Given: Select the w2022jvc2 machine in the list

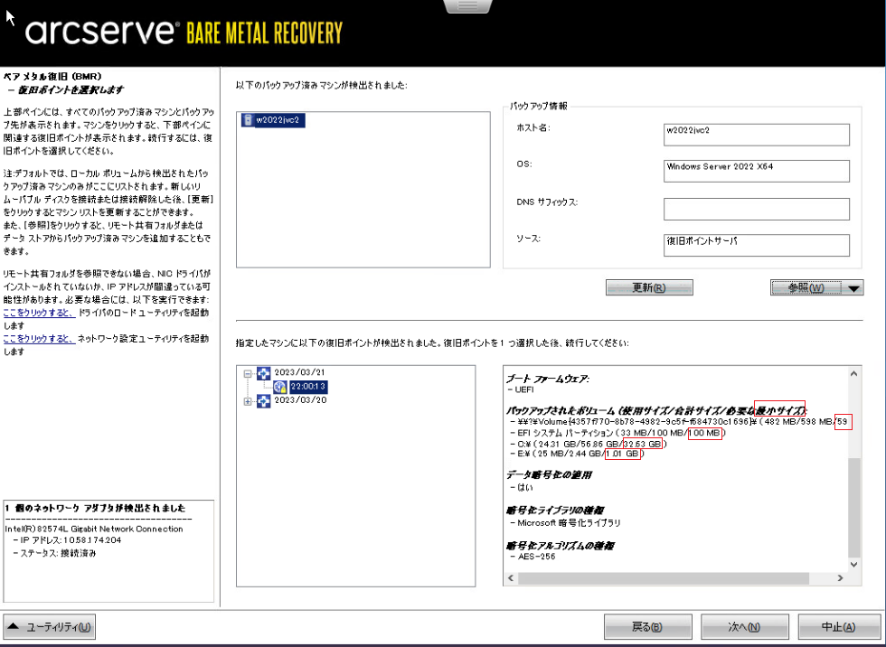Looking at the screenshot, I should click(273, 120).
